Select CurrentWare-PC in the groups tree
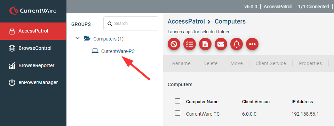Image resolution: width=334 pixels, height=126 pixels. tap(118, 51)
